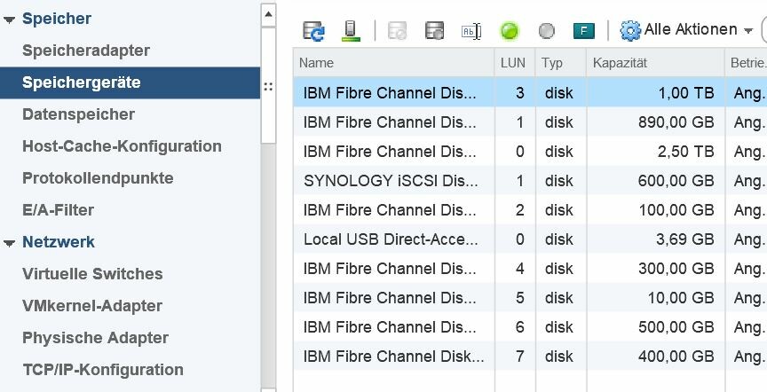The height and width of the screenshot is (392, 767).
Task: Click the attach device icon
Action: [434, 31]
